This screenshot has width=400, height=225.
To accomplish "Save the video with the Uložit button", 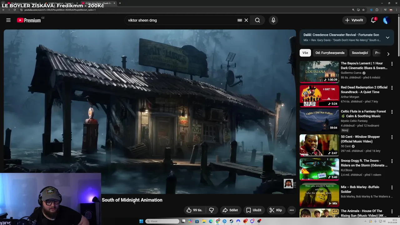I will [x=253, y=210].
